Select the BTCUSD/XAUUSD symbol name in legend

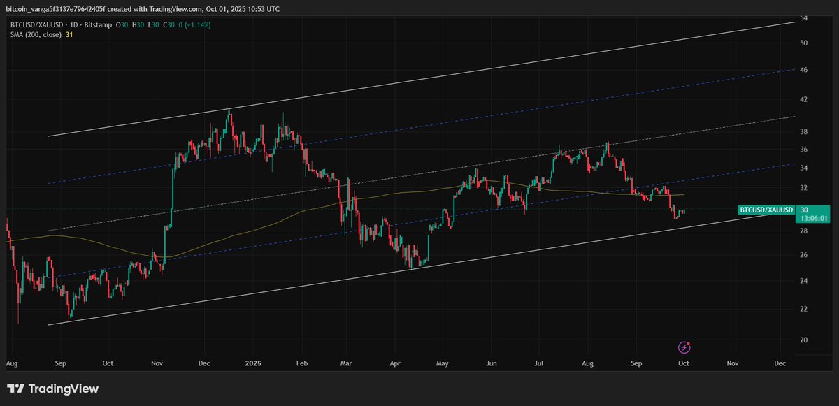(x=36, y=24)
